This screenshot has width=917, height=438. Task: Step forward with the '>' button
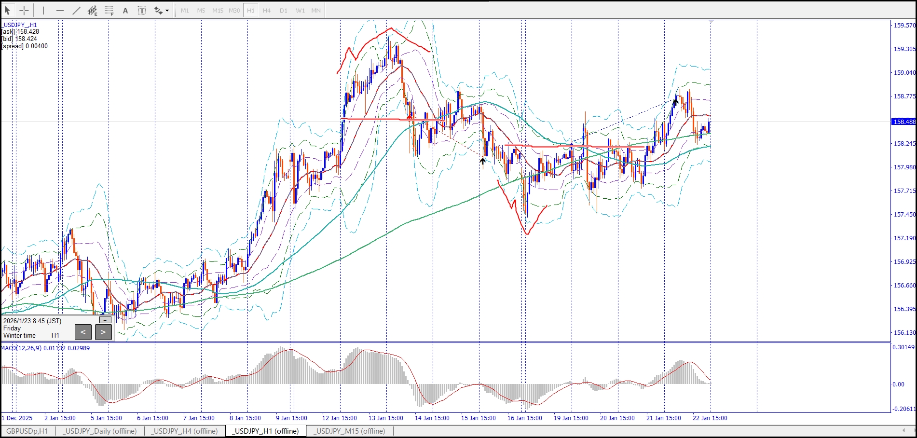[103, 332]
